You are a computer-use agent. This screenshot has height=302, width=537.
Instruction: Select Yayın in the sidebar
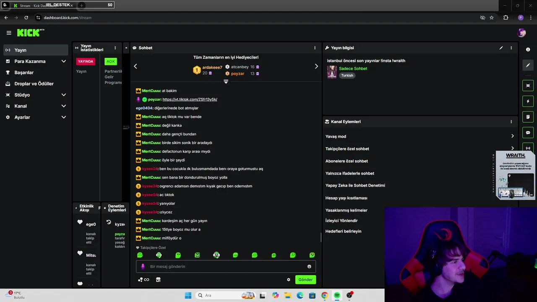pos(36,50)
